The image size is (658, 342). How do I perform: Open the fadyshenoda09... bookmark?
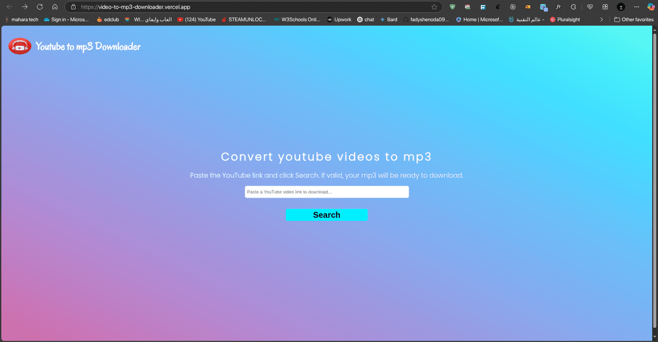pyautogui.click(x=426, y=19)
